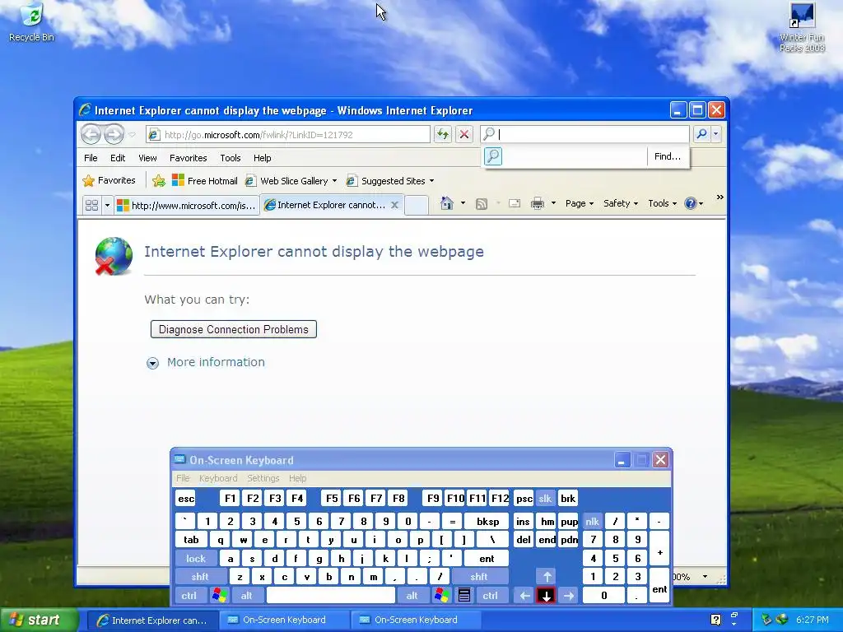Open the Tools command bar dropdown
Viewport: 843px width, 632px height.
(x=663, y=204)
